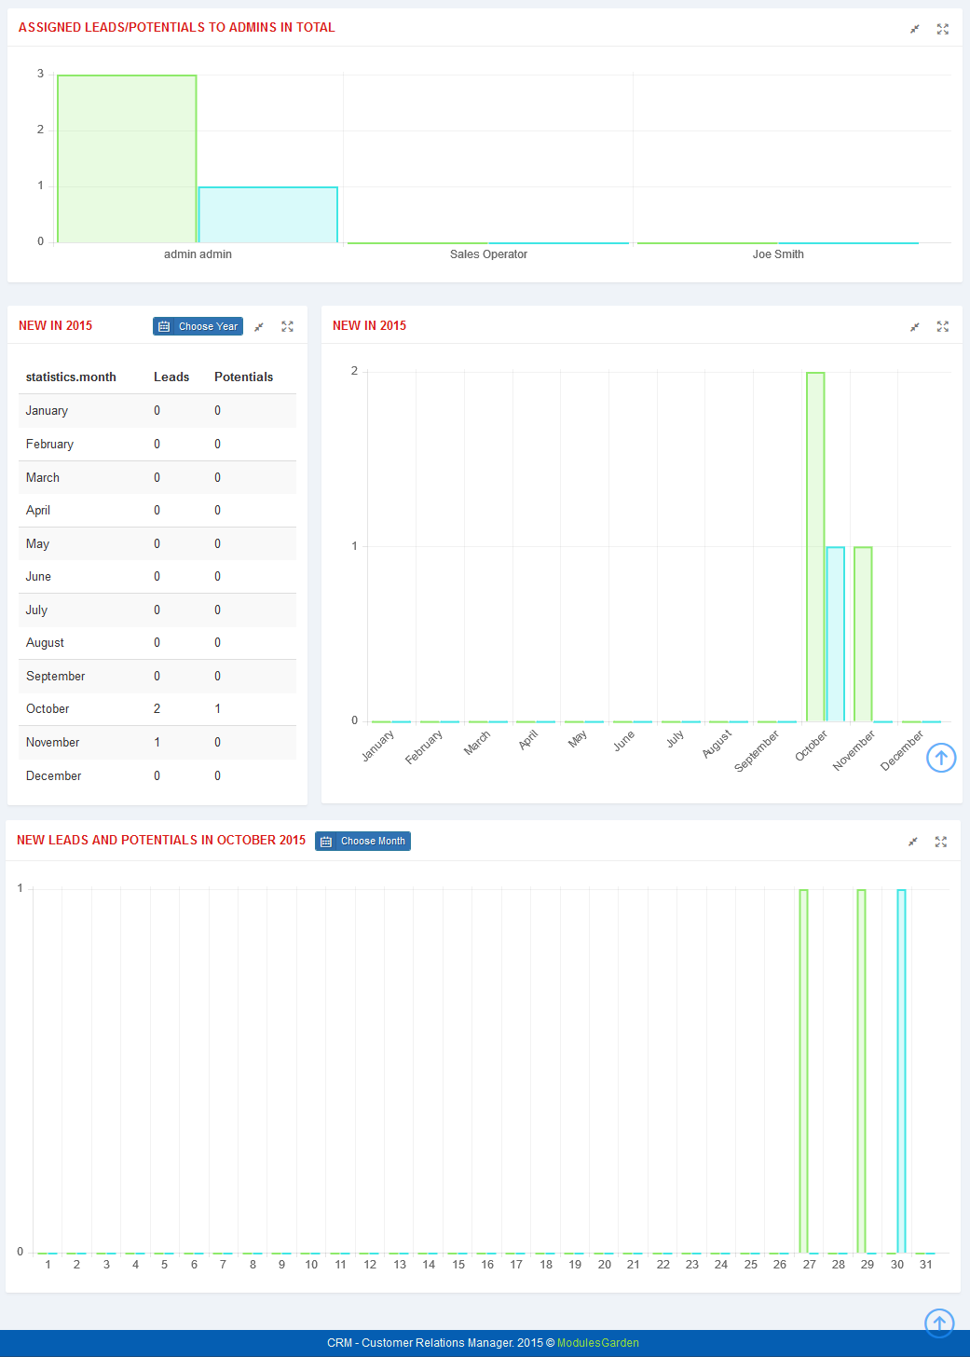Click the October Potentials value 1
Screen dimensions: 970x1357
pos(218,709)
